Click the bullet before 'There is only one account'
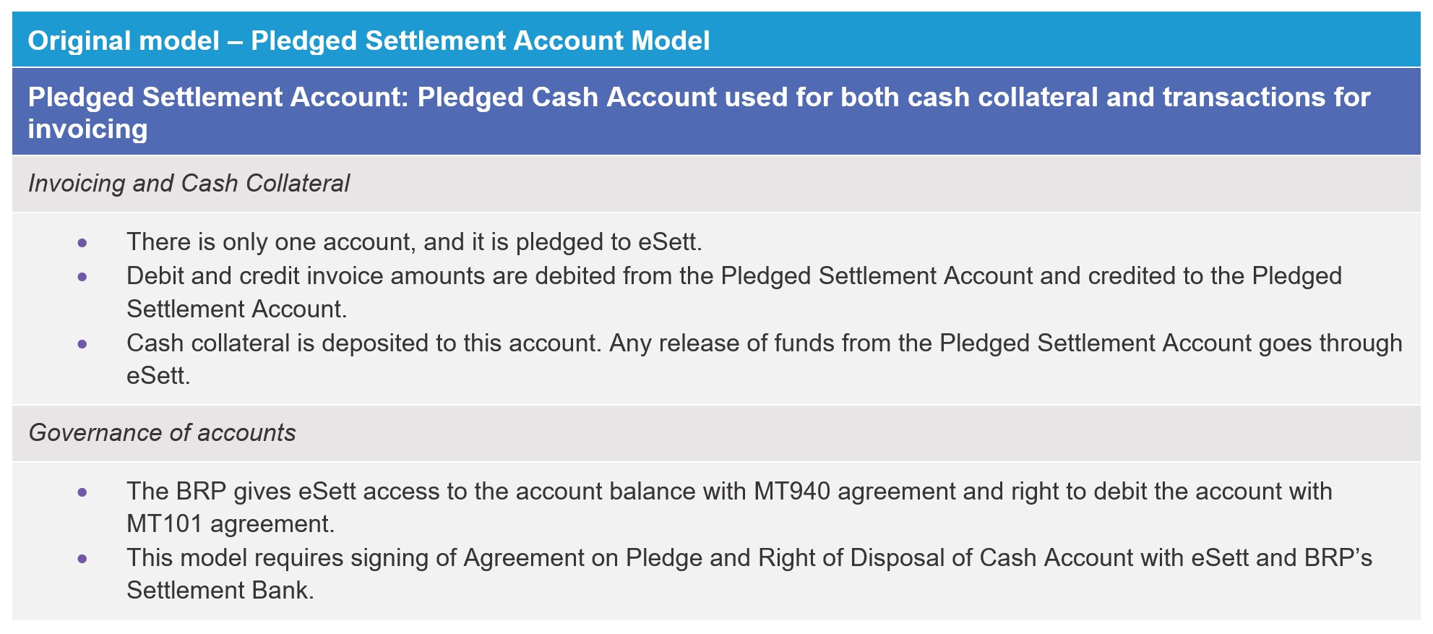Viewport: 1433px width, 634px height. point(82,243)
